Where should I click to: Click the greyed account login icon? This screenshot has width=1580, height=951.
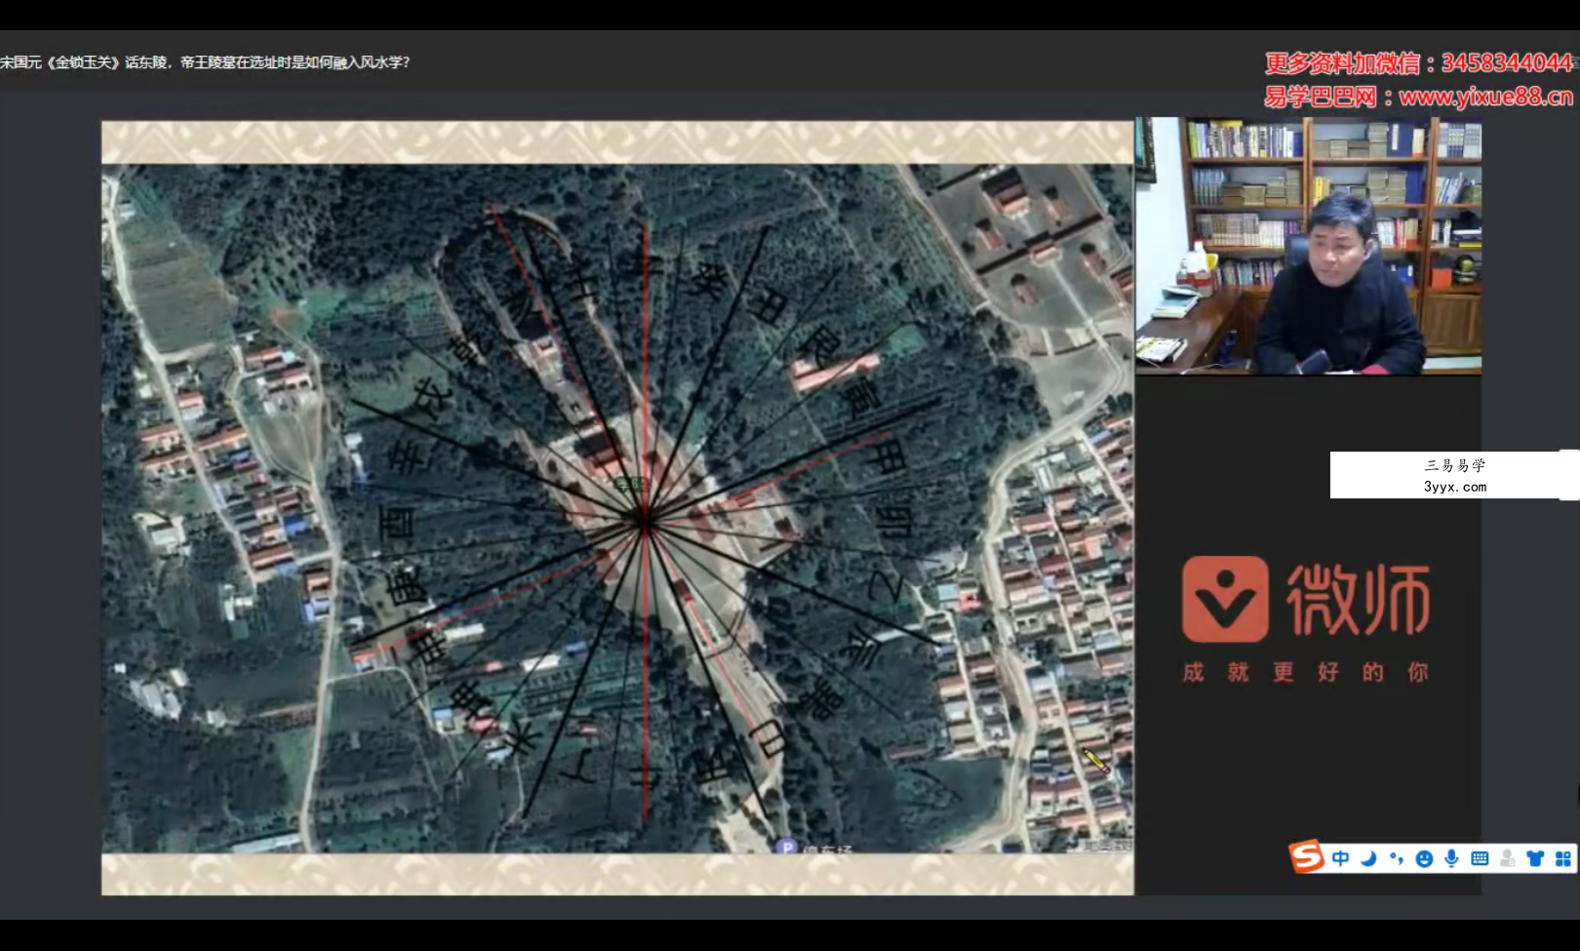click(x=1508, y=858)
